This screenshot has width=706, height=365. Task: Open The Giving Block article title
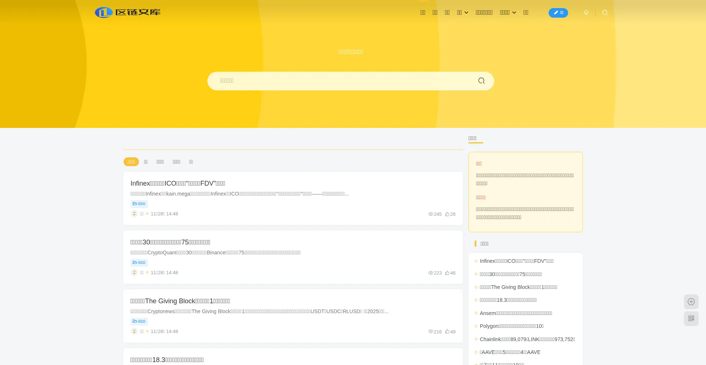pos(180,301)
